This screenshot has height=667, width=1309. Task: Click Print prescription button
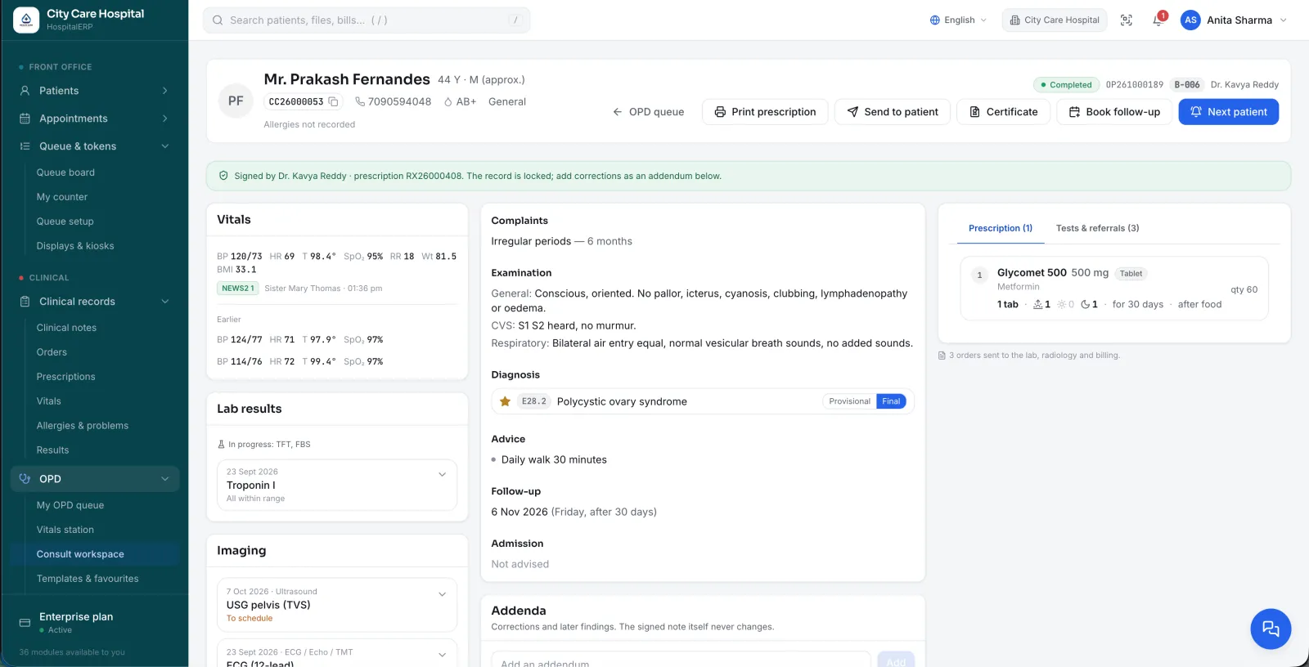pos(765,112)
